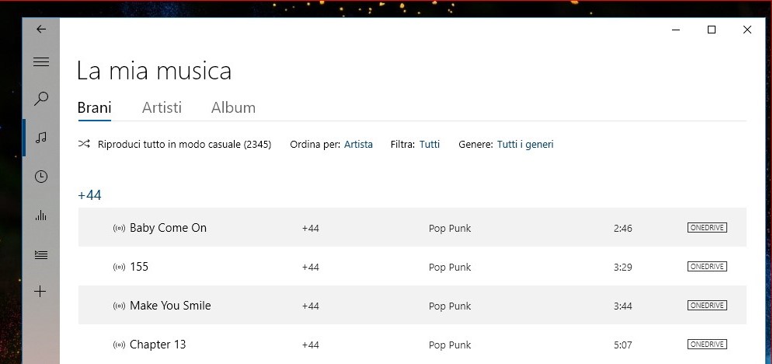Open the now playing bars icon
Viewport: 773px width, 364px height.
click(41, 215)
